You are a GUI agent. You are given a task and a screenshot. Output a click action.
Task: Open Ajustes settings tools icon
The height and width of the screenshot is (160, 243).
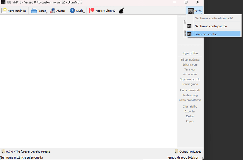[x=53, y=11]
